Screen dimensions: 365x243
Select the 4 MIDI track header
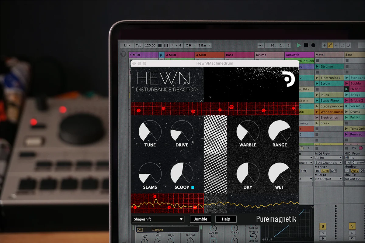pos(210,55)
